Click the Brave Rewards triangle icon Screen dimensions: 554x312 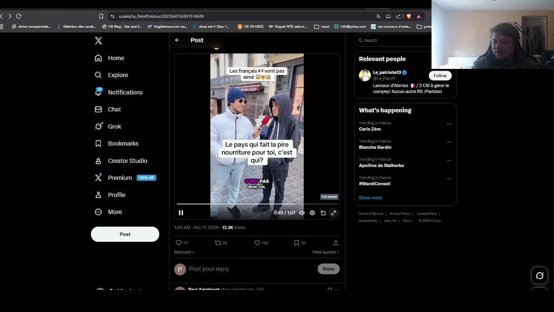pos(419,16)
